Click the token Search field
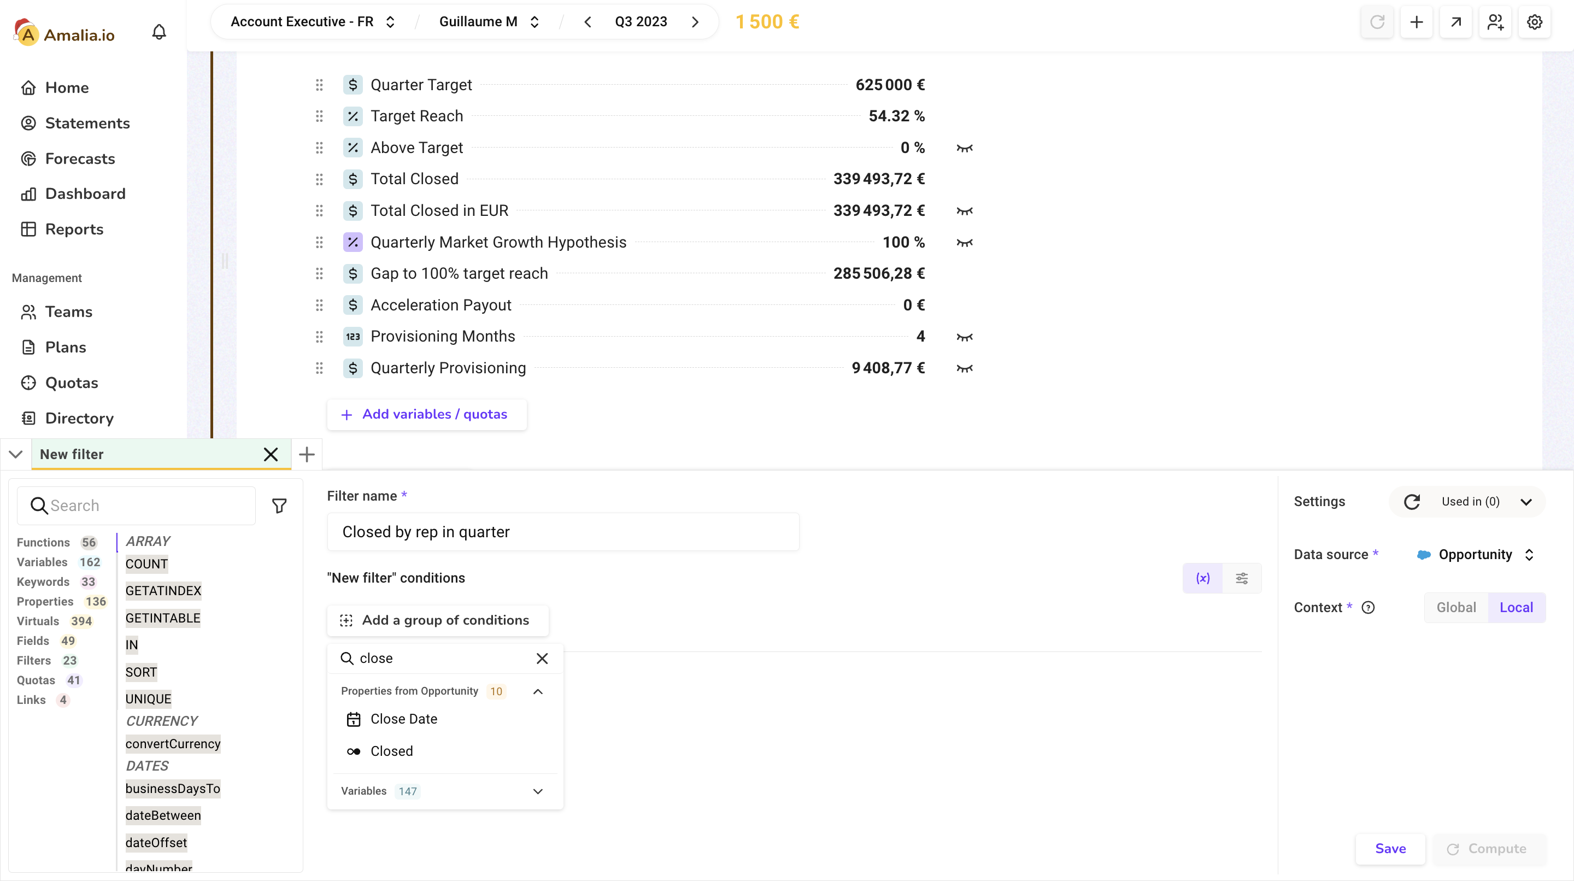Screen dimensions: 1574x881 [136, 505]
